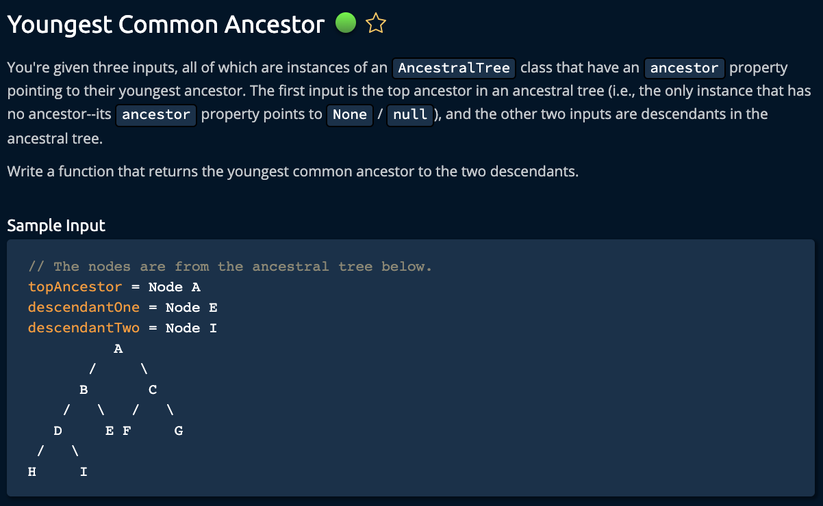Click the orange descendantTwo variable name

click(x=84, y=328)
